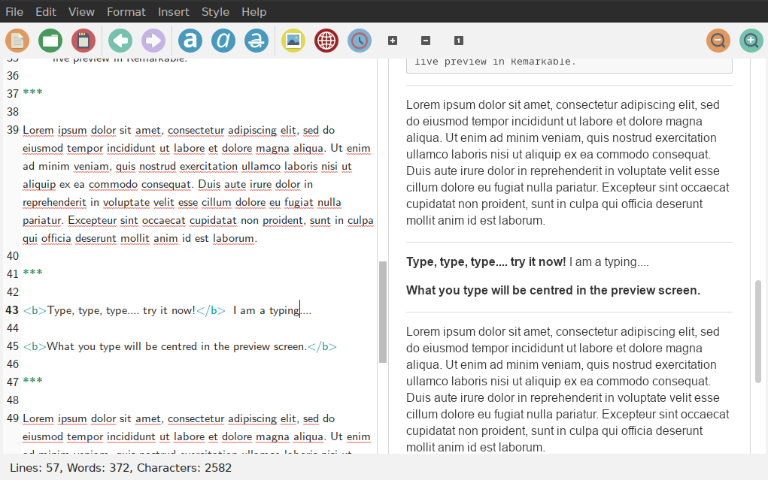The height and width of the screenshot is (480, 768).
Task: Click the editor pane vertical scrollbar
Action: (383, 312)
